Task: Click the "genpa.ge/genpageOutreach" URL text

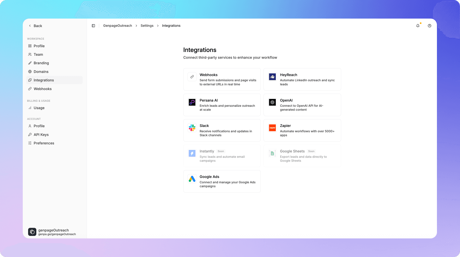Action: (x=57, y=234)
